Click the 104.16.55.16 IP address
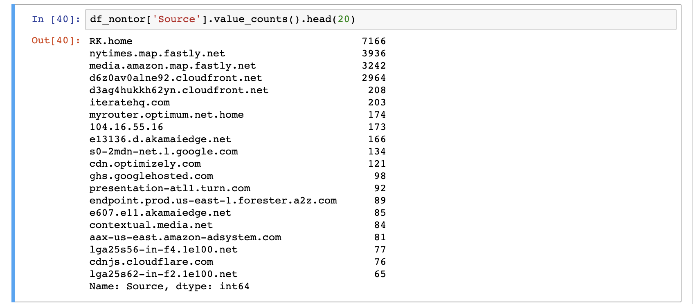 126,127
